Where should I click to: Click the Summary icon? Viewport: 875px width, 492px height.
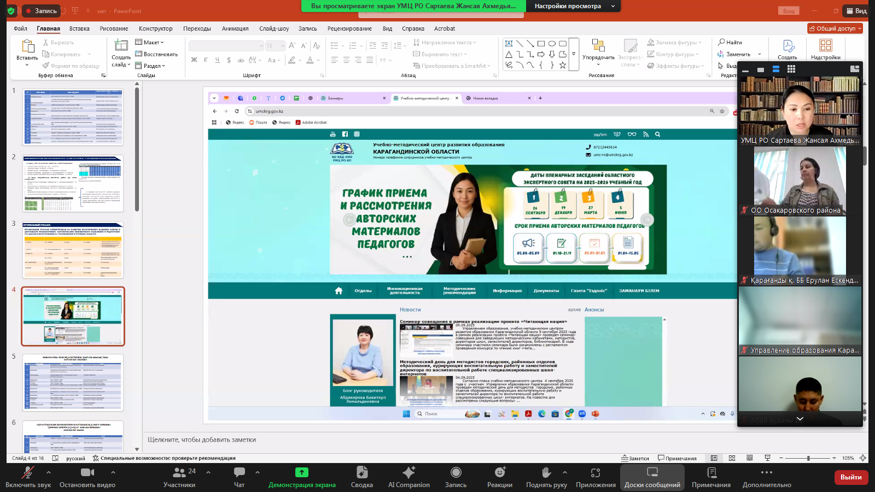(361, 473)
